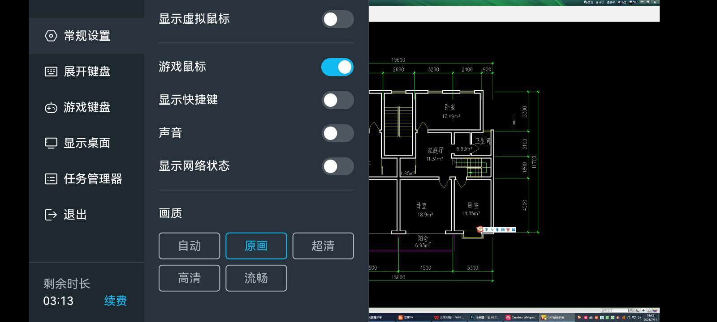This screenshot has height=322, width=717.
Task: Click the 显示桌面 monitor icon
Action: point(51,143)
